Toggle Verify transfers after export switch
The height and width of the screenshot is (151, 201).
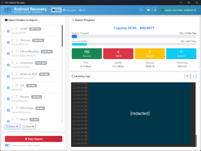tap(8, 145)
